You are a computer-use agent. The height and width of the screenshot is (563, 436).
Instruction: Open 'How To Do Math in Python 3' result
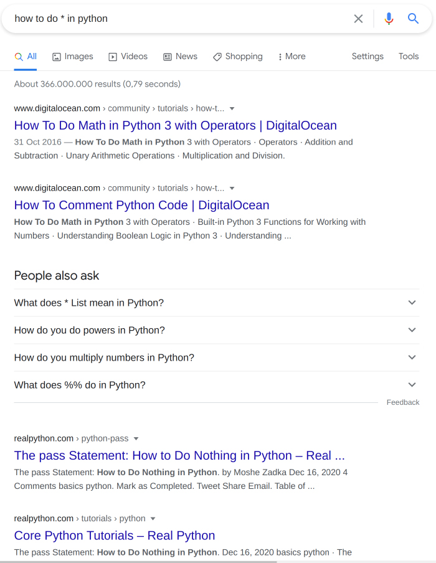click(x=175, y=125)
